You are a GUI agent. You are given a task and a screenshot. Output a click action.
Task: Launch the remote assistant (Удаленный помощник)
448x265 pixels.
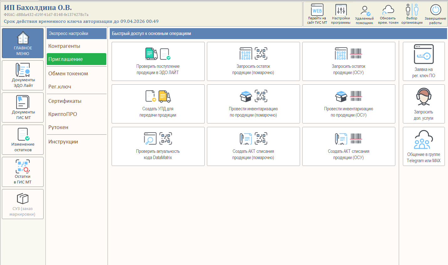point(364,14)
